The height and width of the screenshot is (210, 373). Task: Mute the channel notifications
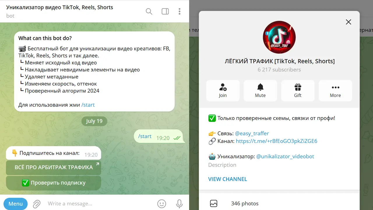tap(260, 91)
